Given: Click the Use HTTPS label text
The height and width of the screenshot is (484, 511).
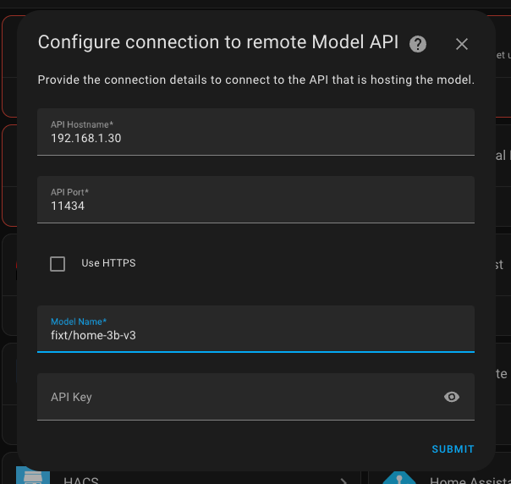Looking at the screenshot, I should click(x=108, y=263).
